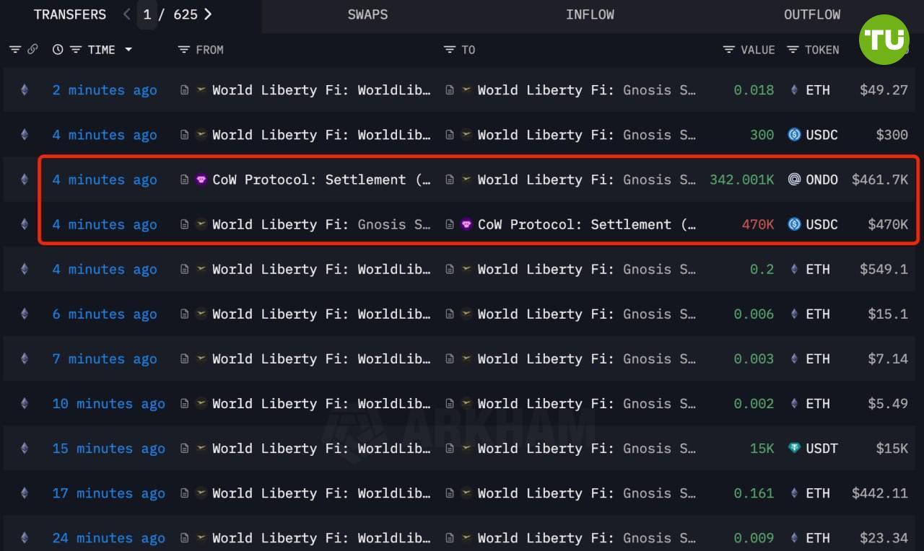Click ETH token icon in $442.11 row
The image size is (924, 551).
click(x=794, y=493)
